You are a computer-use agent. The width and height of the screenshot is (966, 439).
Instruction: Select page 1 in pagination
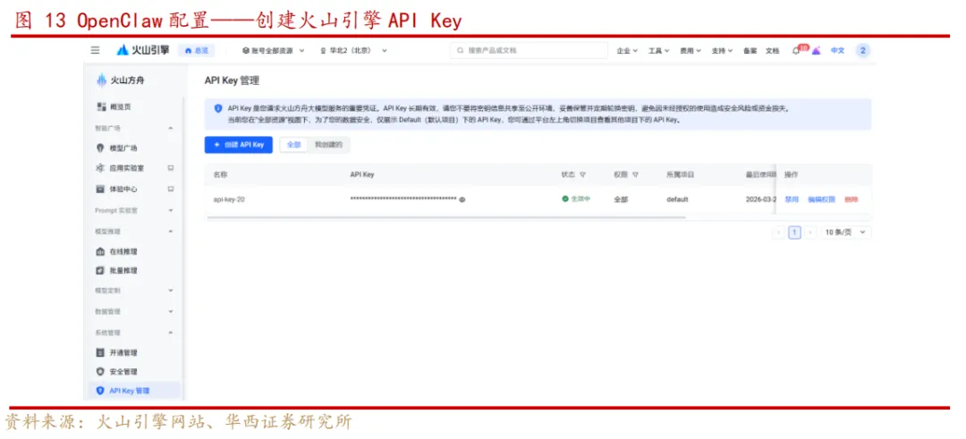pyautogui.click(x=795, y=232)
